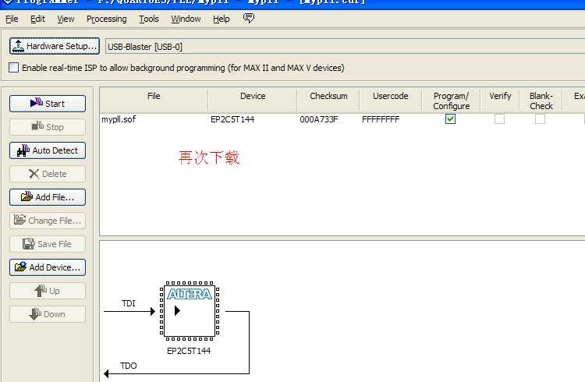Click the Save File button
This screenshot has height=382, width=585.
pyautogui.click(x=48, y=244)
